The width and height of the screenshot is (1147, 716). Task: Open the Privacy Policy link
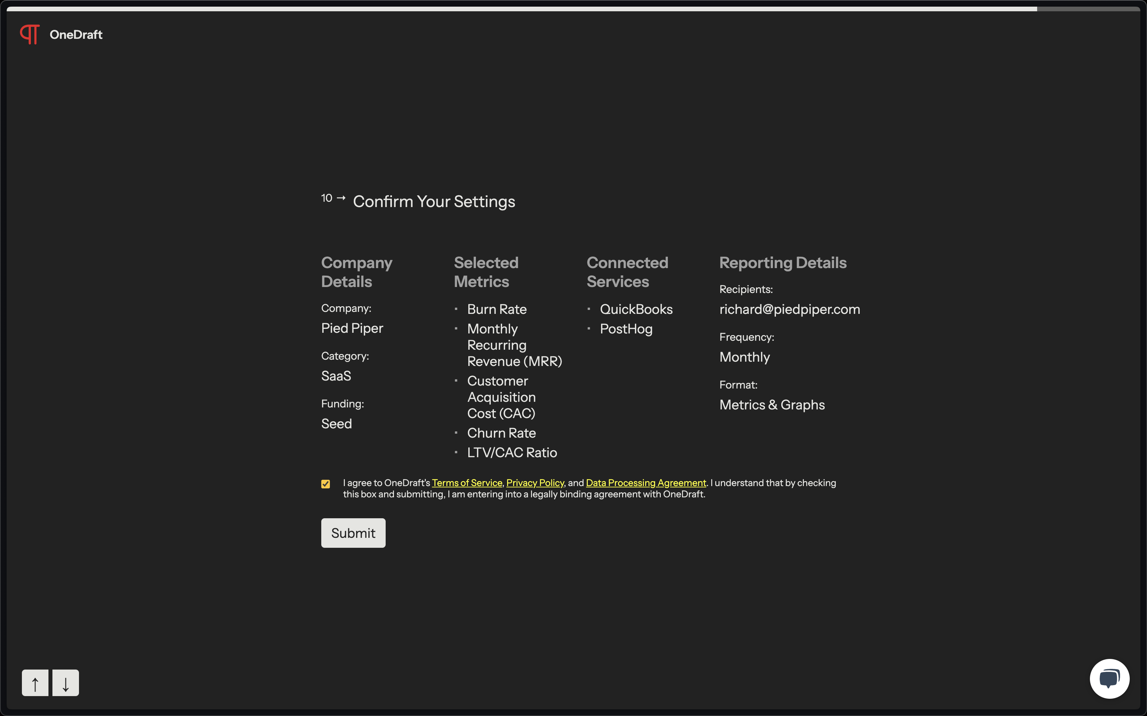click(x=535, y=482)
